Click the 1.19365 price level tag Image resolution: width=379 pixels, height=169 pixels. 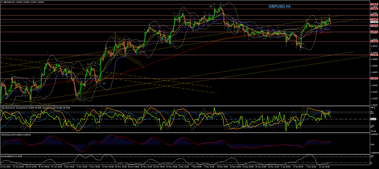374,41
